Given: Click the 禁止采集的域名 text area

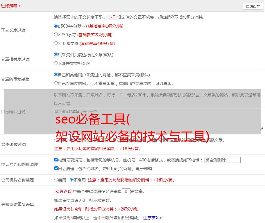Looking at the screenshot, I should click(158, 119).
